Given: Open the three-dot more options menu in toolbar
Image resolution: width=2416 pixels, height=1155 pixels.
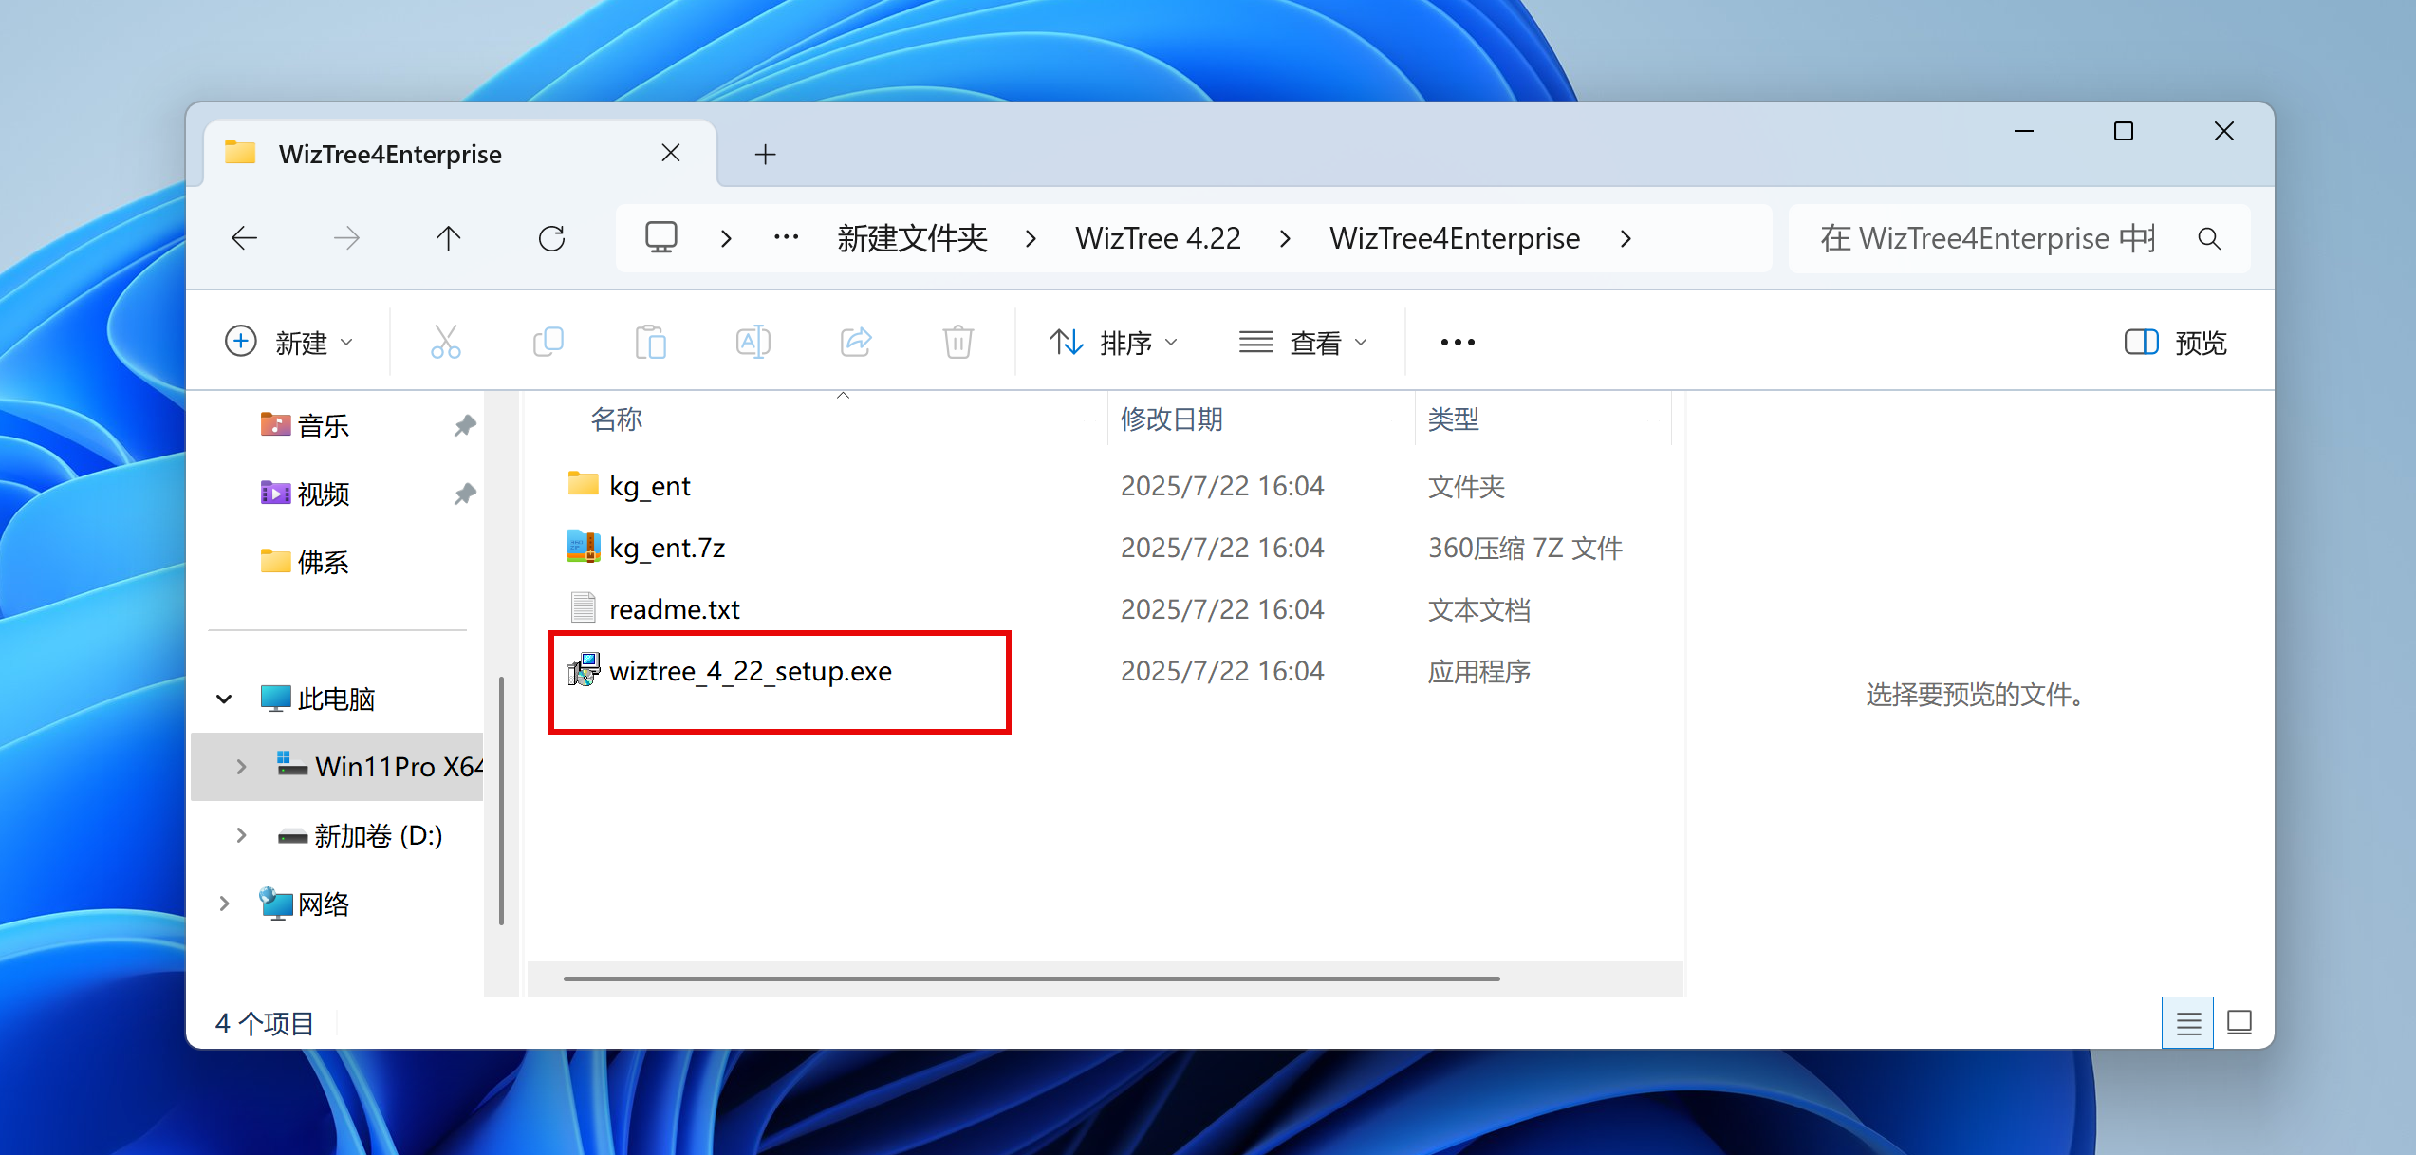Looking at the screenshot, I should tap(1458, 342).
